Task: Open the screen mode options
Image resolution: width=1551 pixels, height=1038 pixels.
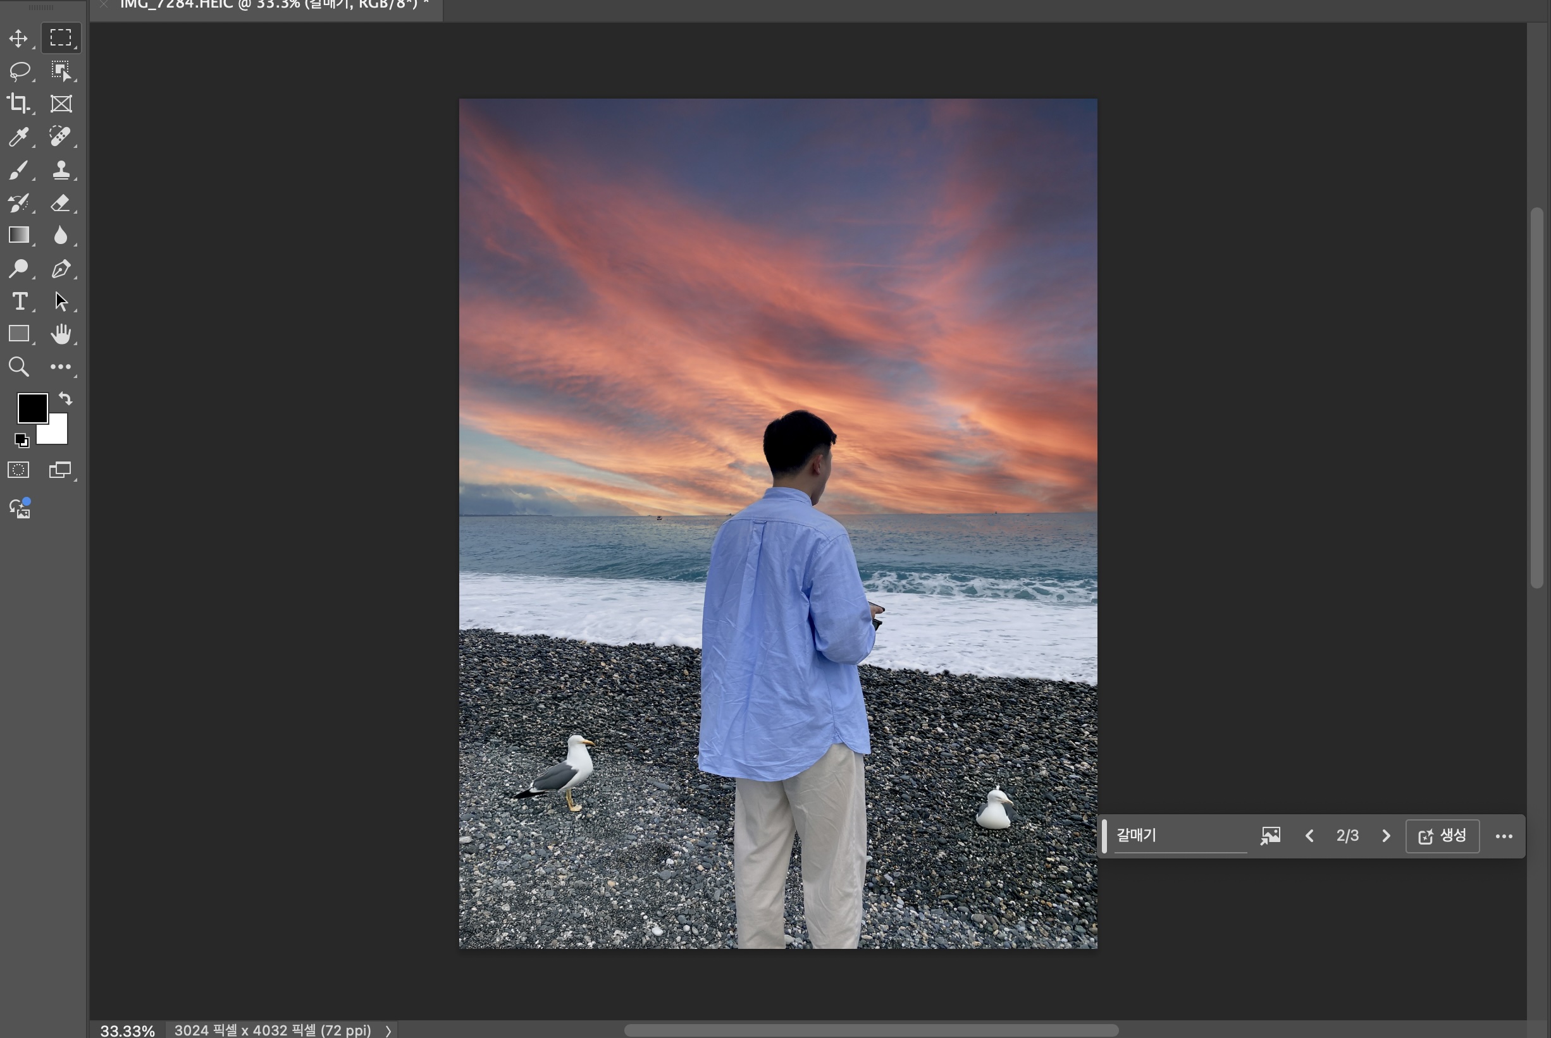Action: click(x=59, y=470)
